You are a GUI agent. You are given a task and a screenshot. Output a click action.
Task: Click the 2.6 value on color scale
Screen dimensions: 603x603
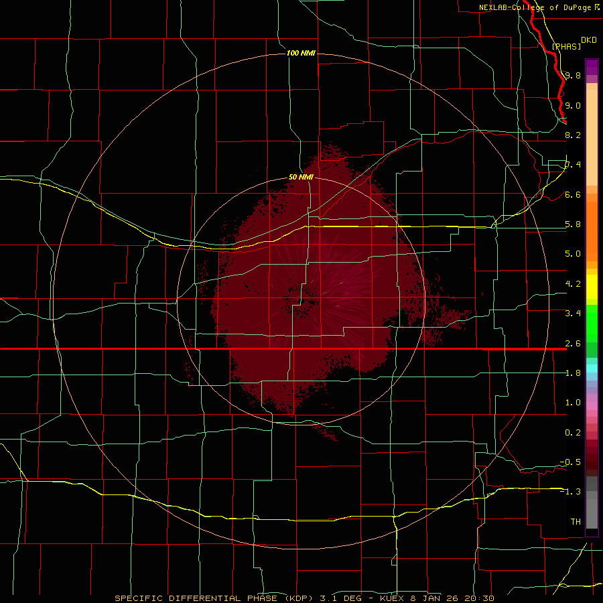pyautogui.click(x=573, y=344)
